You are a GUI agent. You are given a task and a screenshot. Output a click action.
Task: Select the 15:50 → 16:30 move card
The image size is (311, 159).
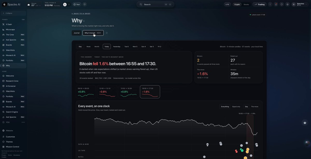click(x=129, y=92)
